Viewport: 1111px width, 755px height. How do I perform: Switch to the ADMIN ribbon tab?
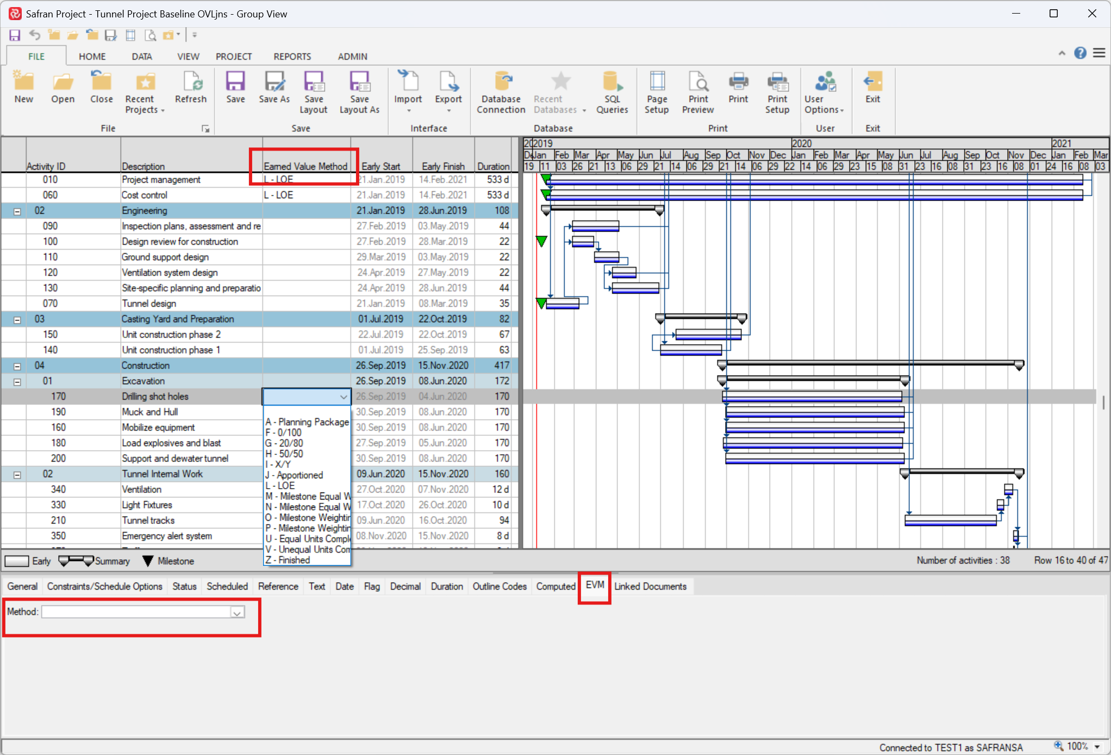tap(352, 57)
